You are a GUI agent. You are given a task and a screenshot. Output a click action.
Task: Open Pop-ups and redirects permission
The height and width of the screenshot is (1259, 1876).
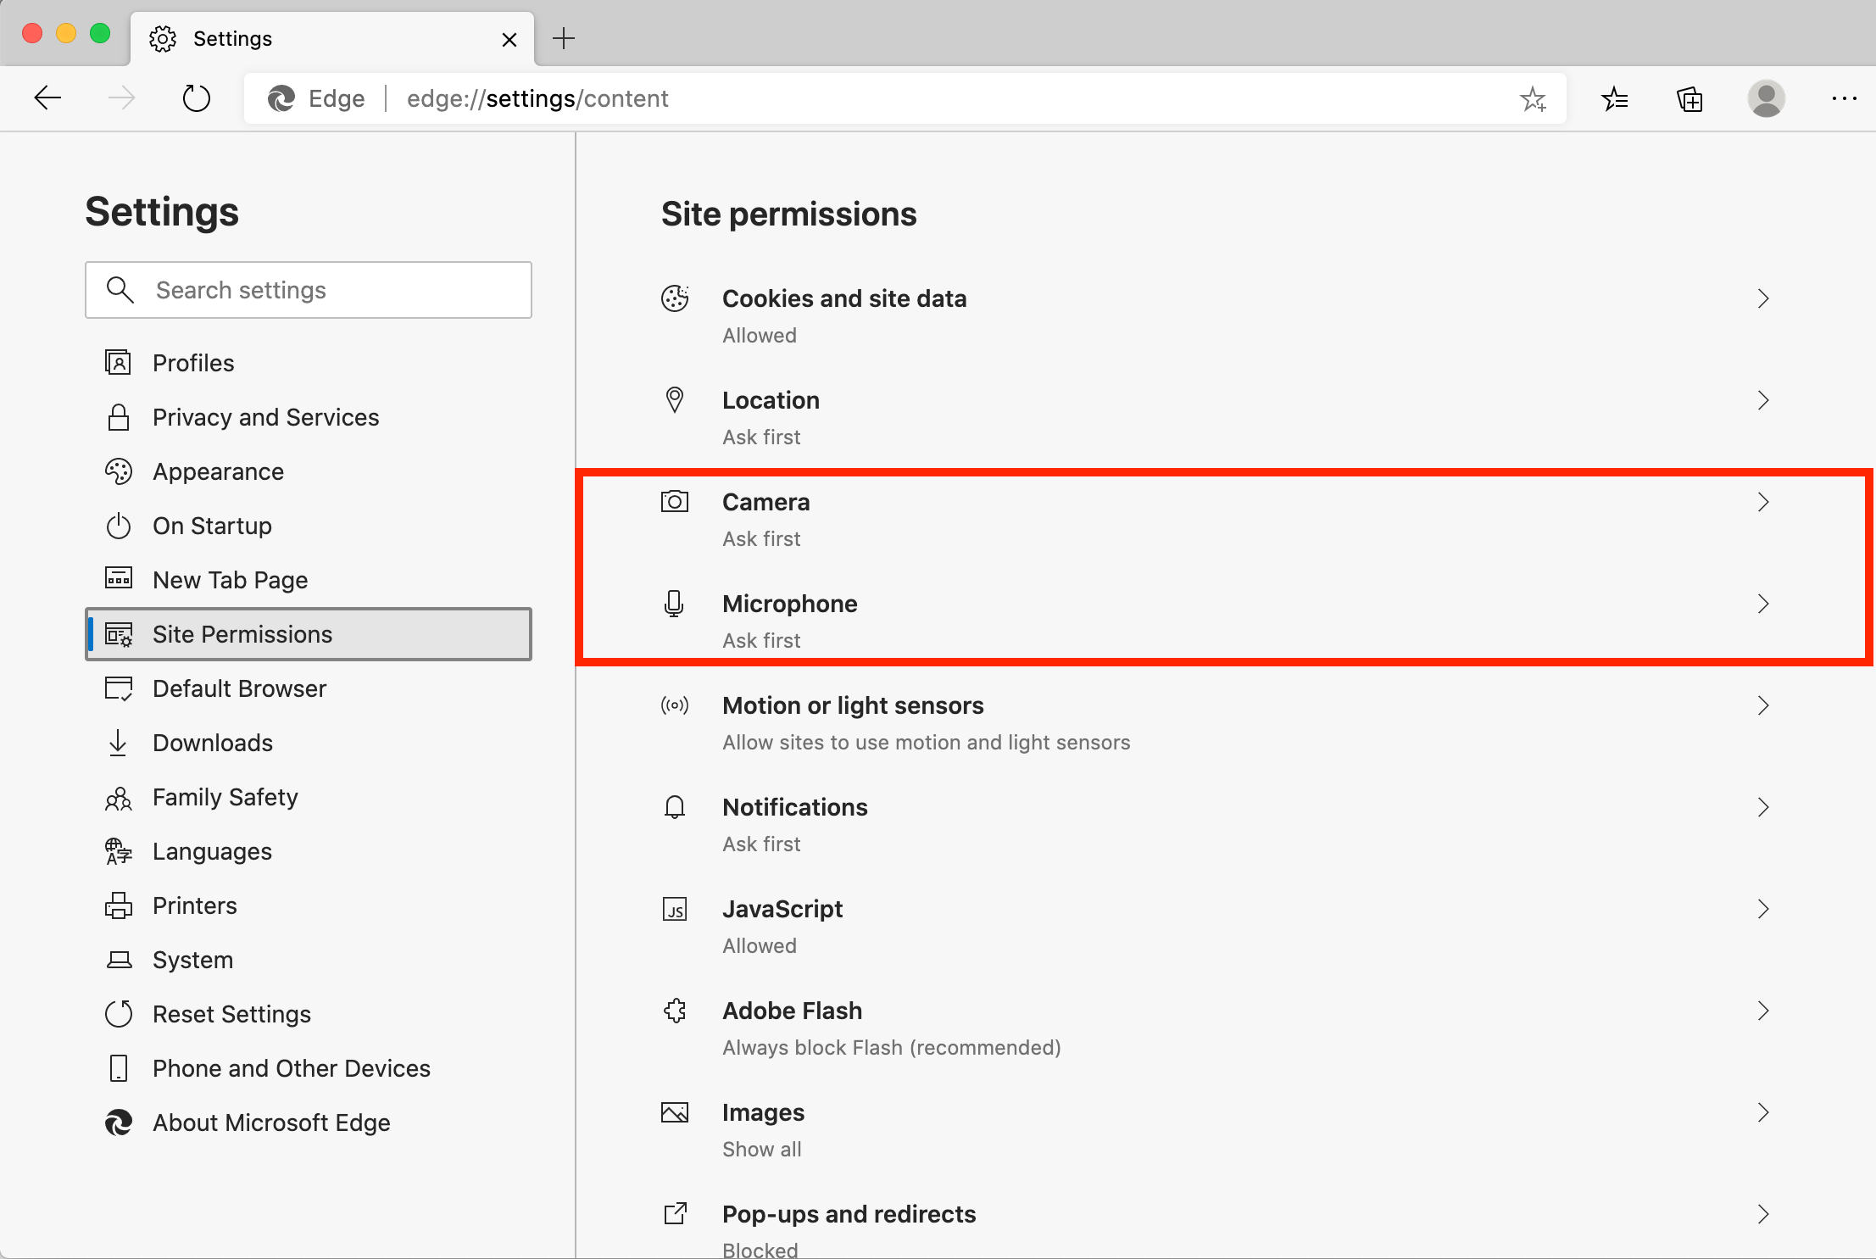[x=849, y=1214]
